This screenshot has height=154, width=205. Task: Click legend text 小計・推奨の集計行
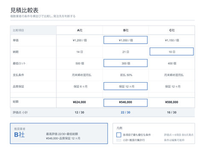click(134, 140)
